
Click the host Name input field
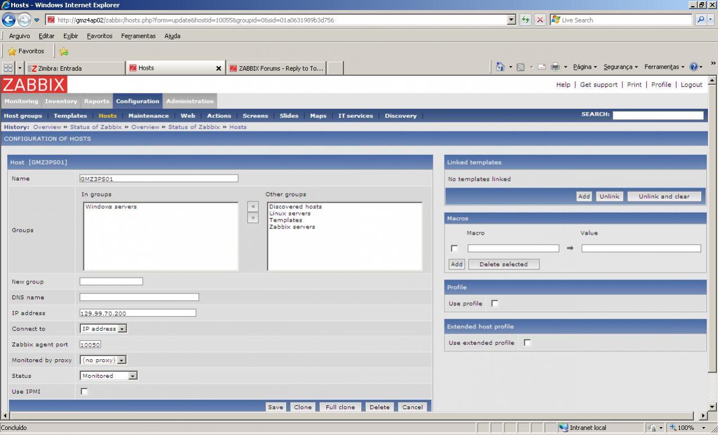pyautogui.click(x=158, y=178)
